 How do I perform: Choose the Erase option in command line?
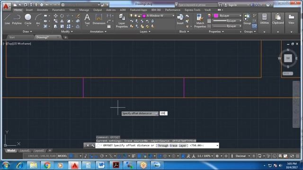coord(173,145)
